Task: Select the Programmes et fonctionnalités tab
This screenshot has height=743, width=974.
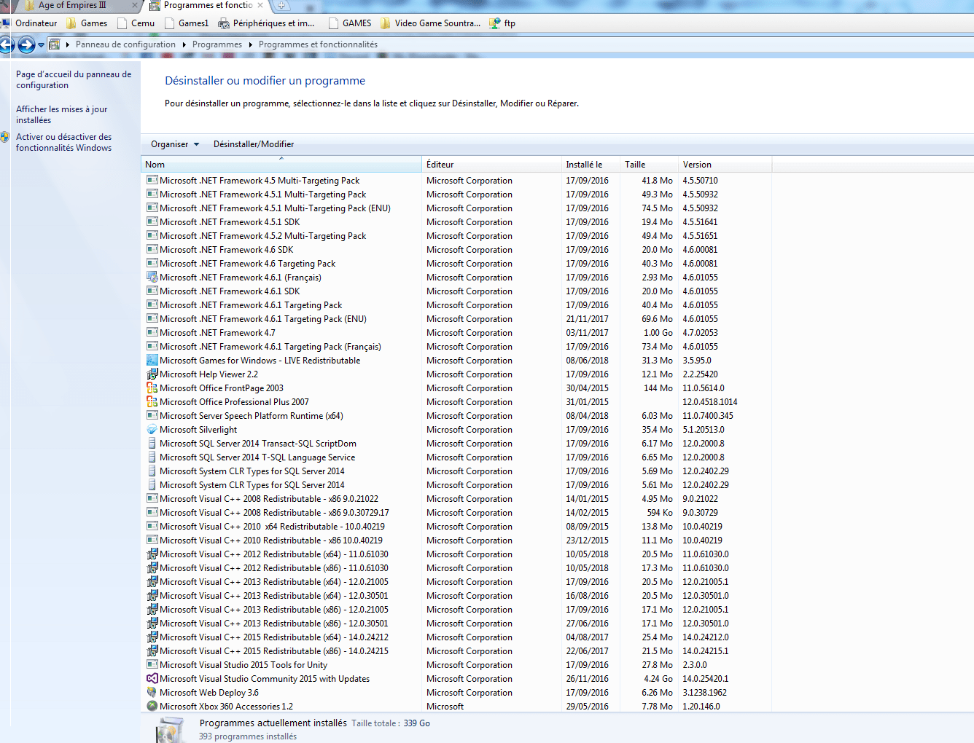Action: click(208, 6)
